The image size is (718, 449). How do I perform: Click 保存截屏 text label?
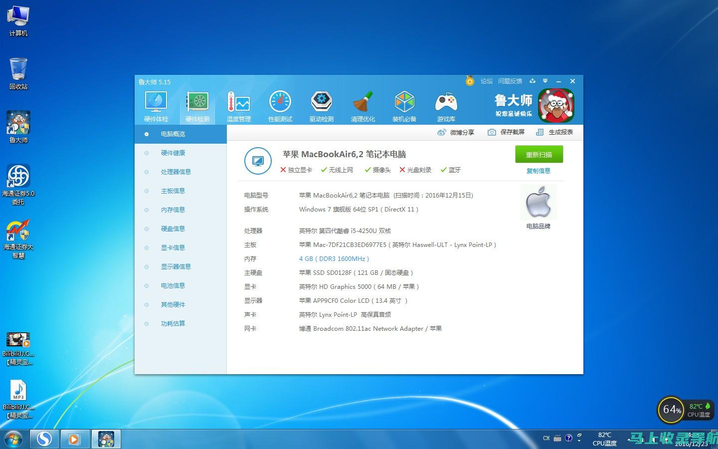(513, 132)
